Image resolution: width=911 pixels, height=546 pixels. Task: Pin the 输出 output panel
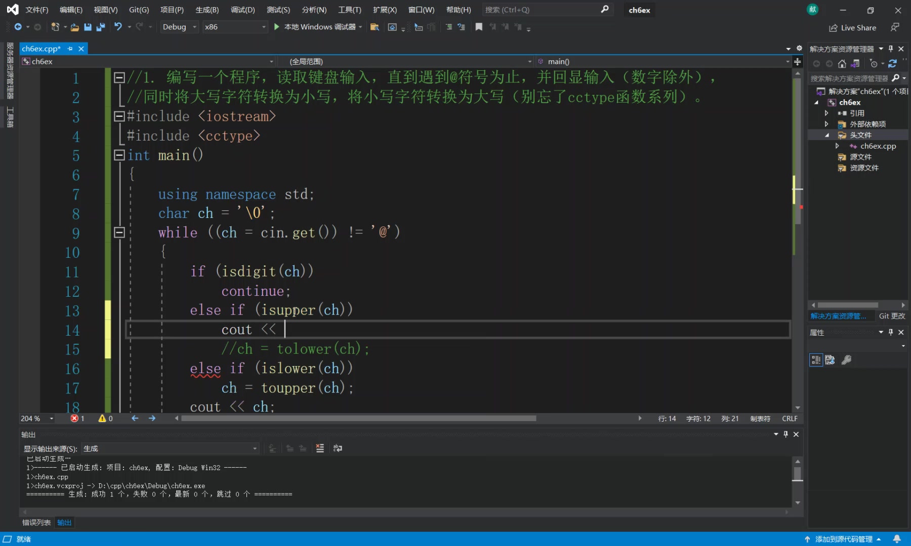786,434
